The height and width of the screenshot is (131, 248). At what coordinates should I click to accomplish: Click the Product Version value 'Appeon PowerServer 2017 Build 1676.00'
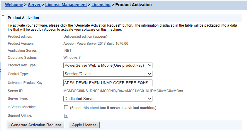click(96, 44)
